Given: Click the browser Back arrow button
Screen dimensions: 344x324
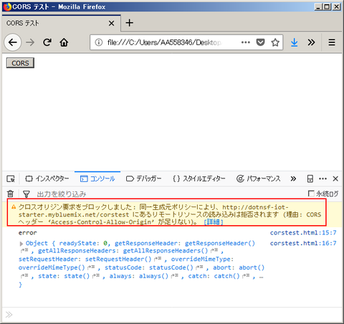Looking at the screenshot, I should [x=13, y=42].
